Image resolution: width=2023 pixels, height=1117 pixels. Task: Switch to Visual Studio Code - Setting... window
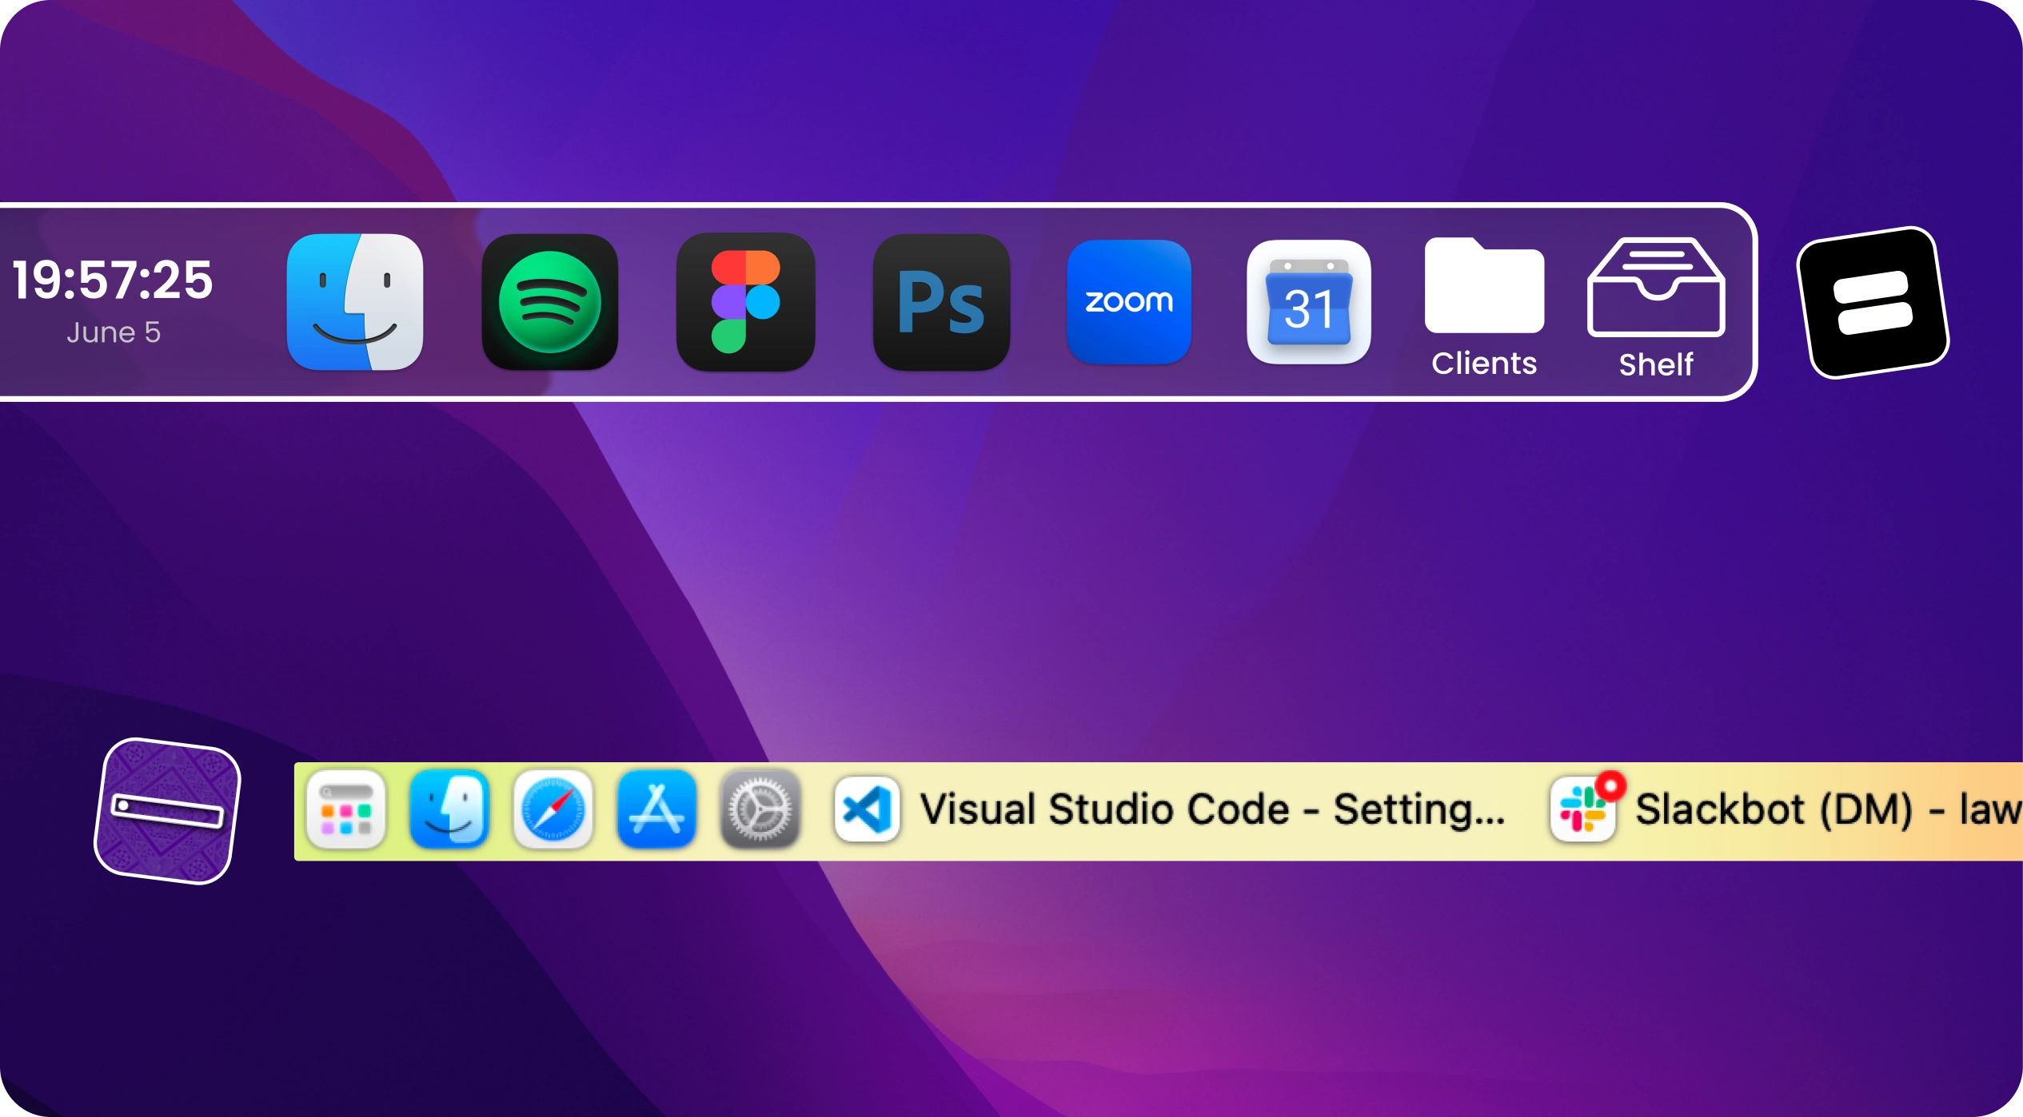click(1212, 809)
